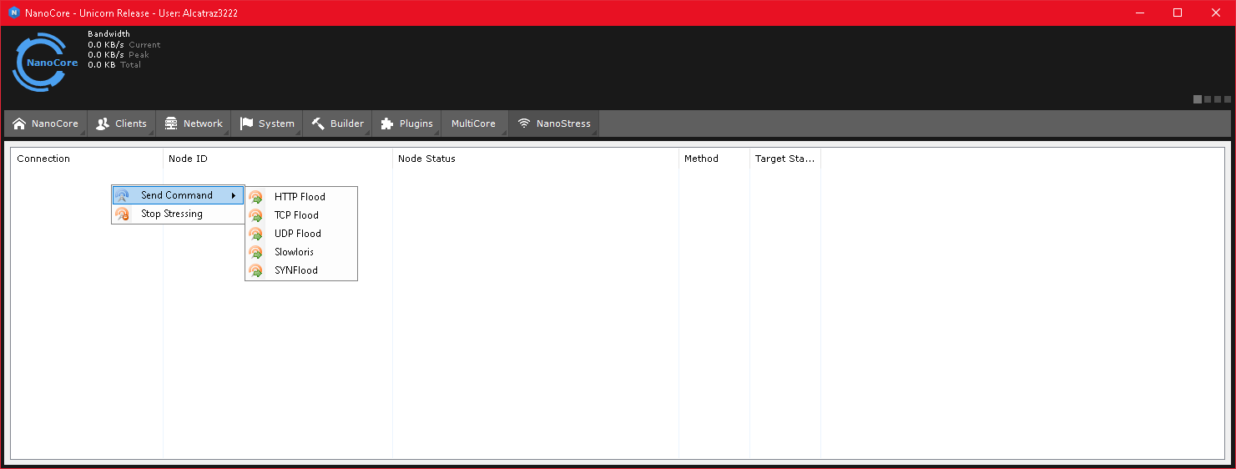Expand the Send Command submenu arrow
This screenshot has width=1236, height=469.
pos(234,195)
